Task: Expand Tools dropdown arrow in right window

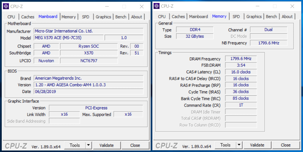Action: (239, 145)
